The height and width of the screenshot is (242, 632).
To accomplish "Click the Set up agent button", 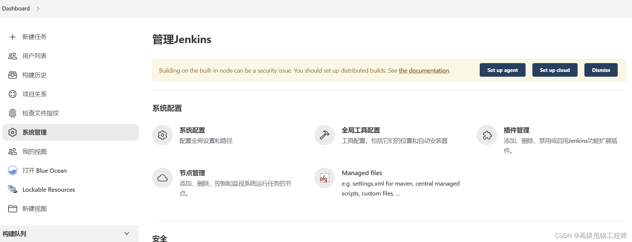I will point(502,70).
